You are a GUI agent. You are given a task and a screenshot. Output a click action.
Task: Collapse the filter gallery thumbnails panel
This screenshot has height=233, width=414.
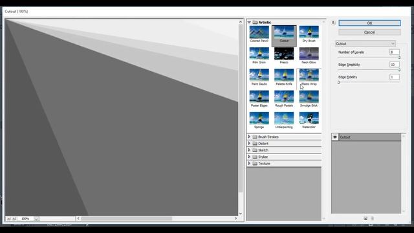(333, 23)
